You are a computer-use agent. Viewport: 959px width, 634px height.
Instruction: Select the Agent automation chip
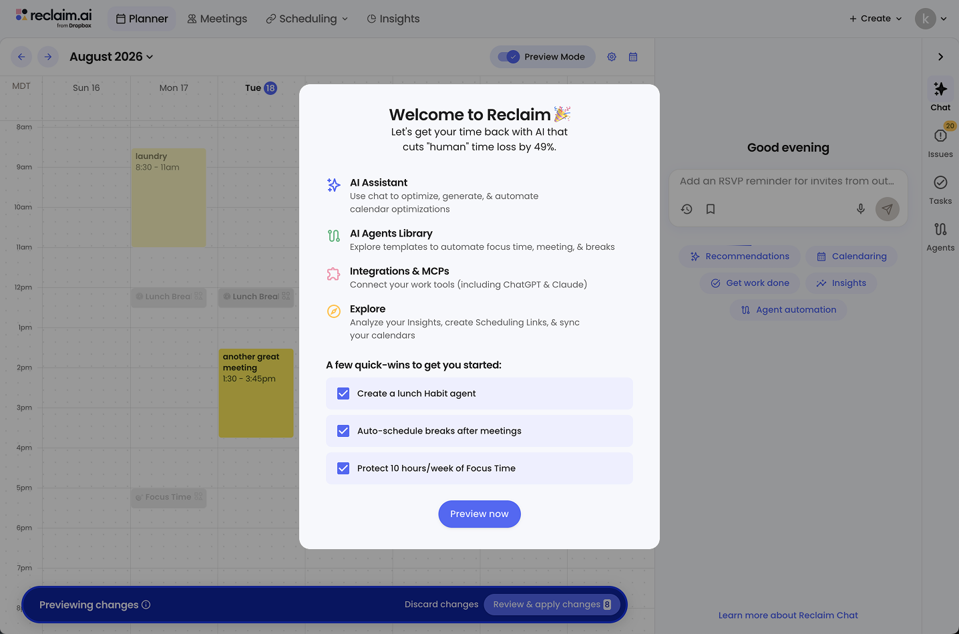click(x=789, y=310)
